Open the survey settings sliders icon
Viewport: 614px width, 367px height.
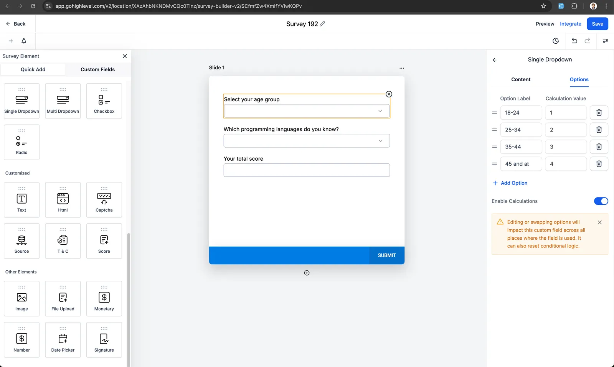[x=605, y=41]
